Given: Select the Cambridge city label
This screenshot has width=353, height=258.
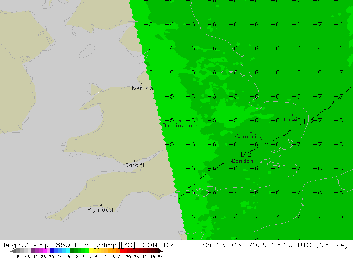Looking at the screenshot, I should coord(251,137).
